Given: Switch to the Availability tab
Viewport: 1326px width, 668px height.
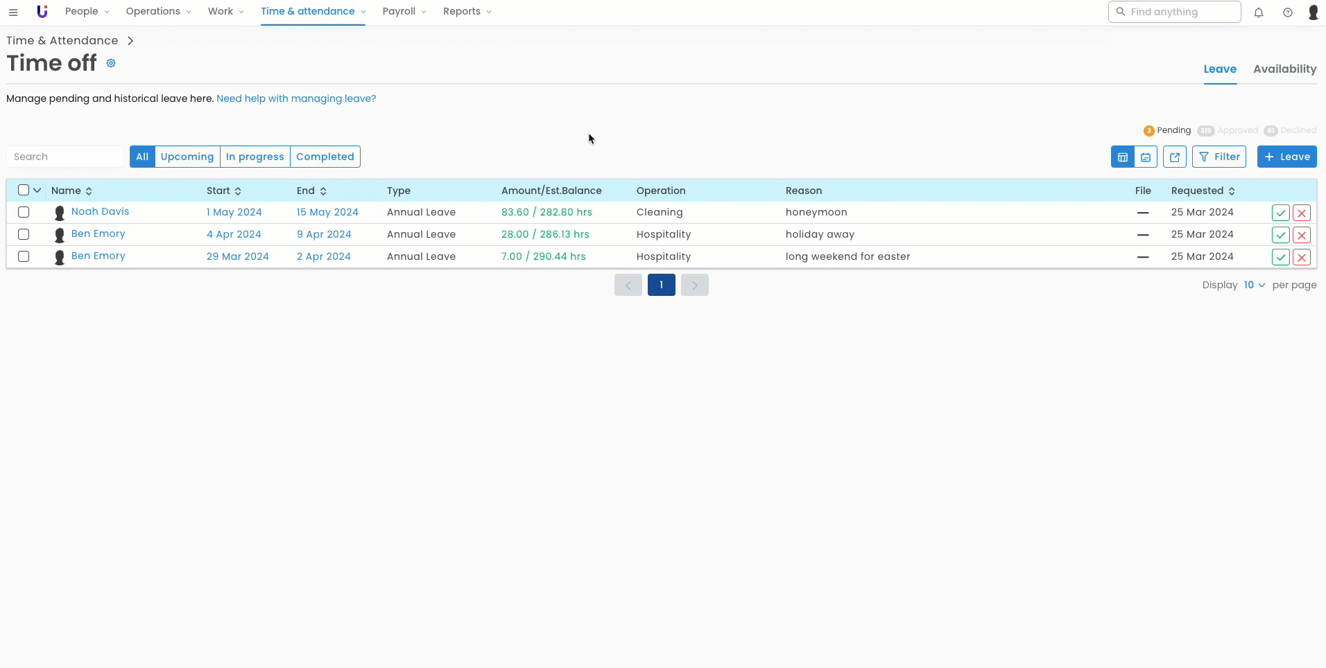Looking at the screenshot, I should (1284, 69).
